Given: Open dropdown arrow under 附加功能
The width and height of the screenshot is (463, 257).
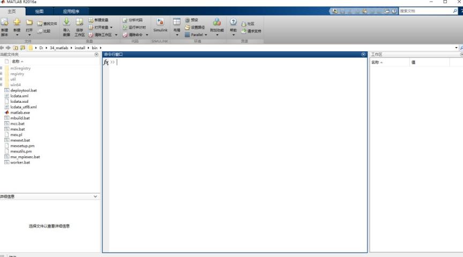Looking at the screenshot, I should (217, 35).
